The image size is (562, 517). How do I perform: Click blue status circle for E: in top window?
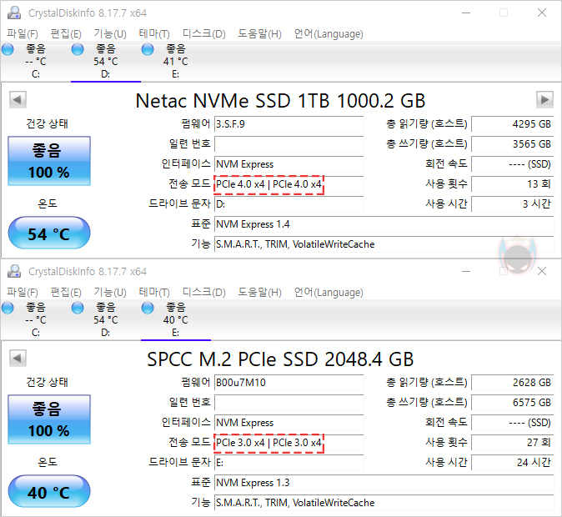tap(148, 49)
